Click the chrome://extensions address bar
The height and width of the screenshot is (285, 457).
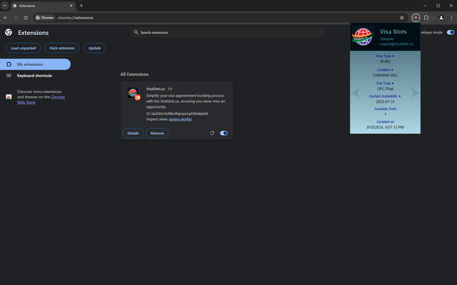pos(221,18)
